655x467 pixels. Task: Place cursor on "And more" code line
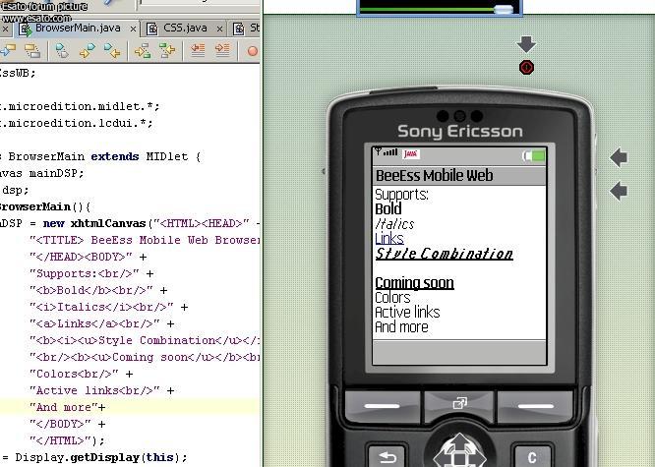click(x=130, y=407)
